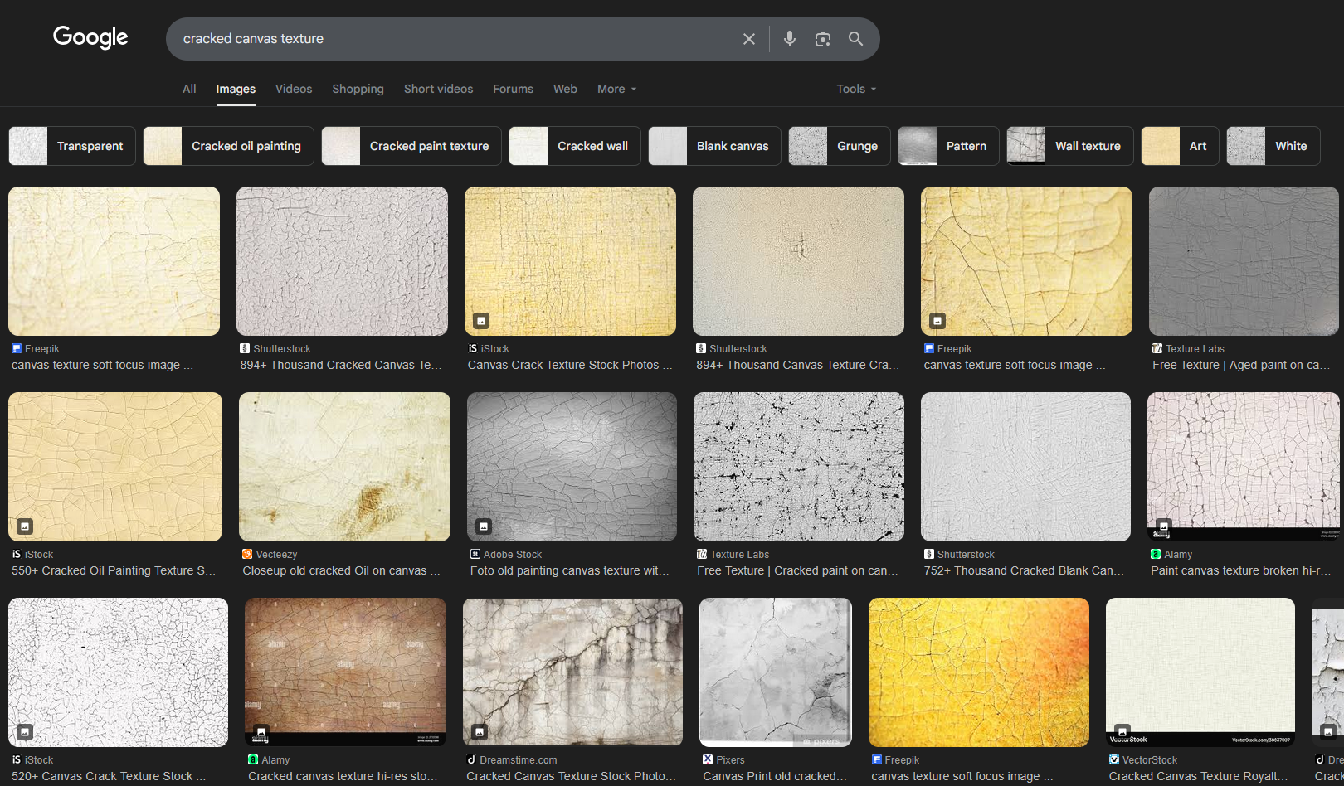Image resolution: width=1344 pixels, height=786 pixels.
Task: Click the Google logo
Action: coord(90,37)
